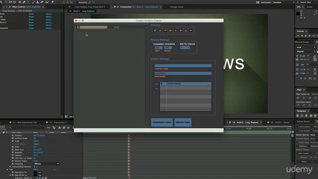Open the Bits Per Channel dropdown
Image resolution: width=318 pixels, height=179 pixels.
(x=185, y=48)
